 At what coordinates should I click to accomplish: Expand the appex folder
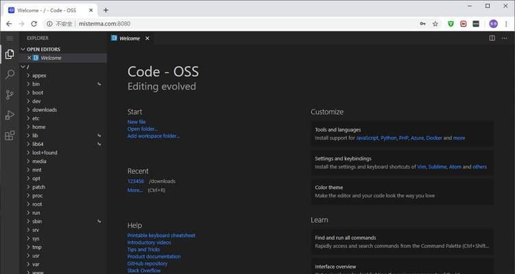(x=28, y=75)
